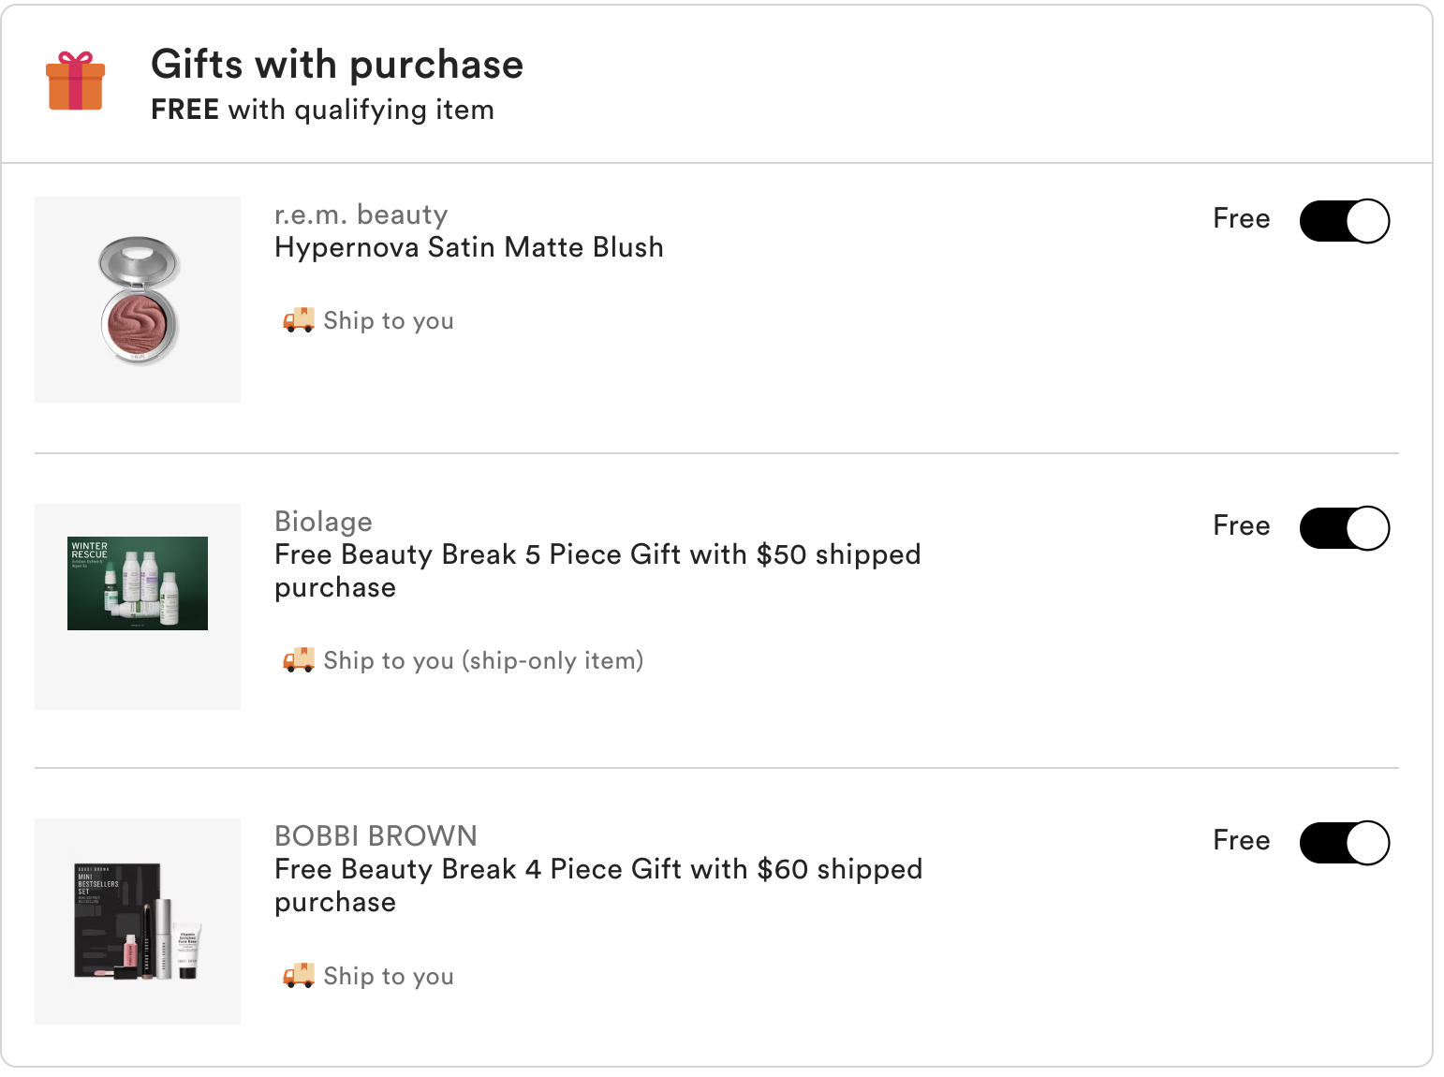Click the Gifts with purchase heading
Viewport: 1444px width, 1077px height.
[x=337, y=65]
